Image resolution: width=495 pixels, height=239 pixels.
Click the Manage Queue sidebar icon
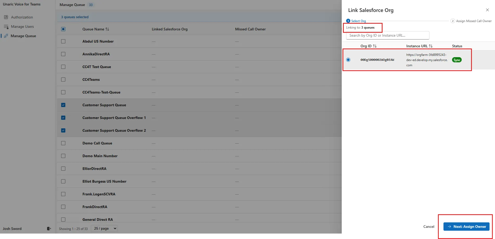click(x=6, y=36)
